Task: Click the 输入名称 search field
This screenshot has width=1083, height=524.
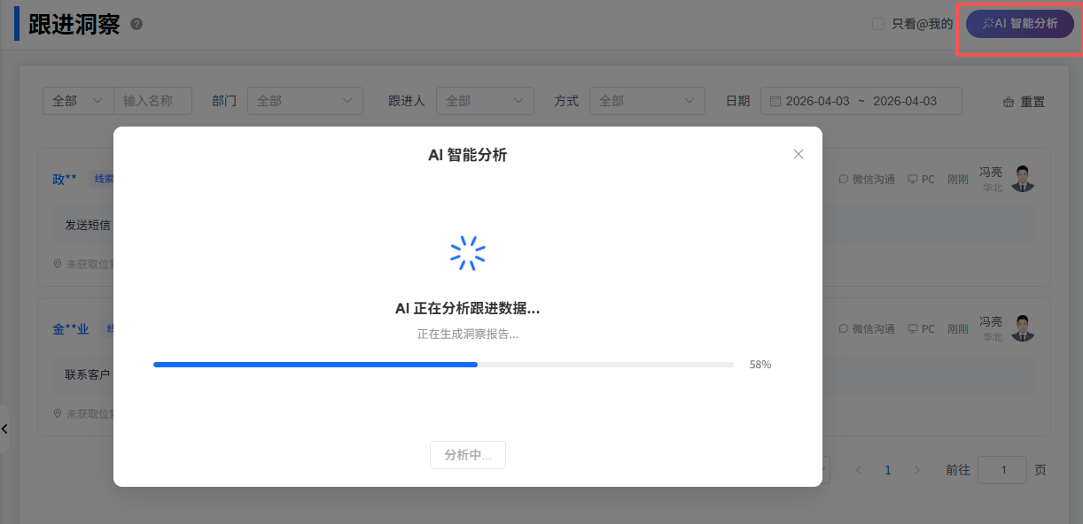Action: pyautogui.click(x=152, y=101)
